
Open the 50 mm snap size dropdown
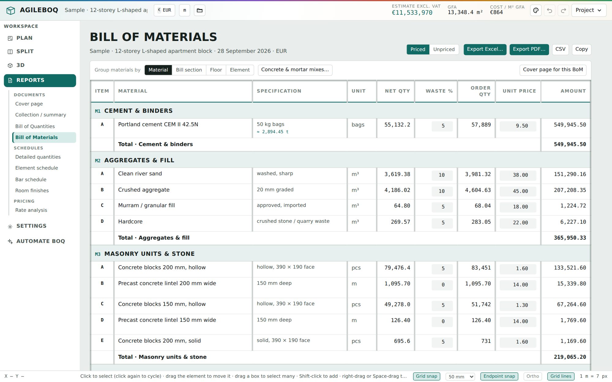[460, 377]
